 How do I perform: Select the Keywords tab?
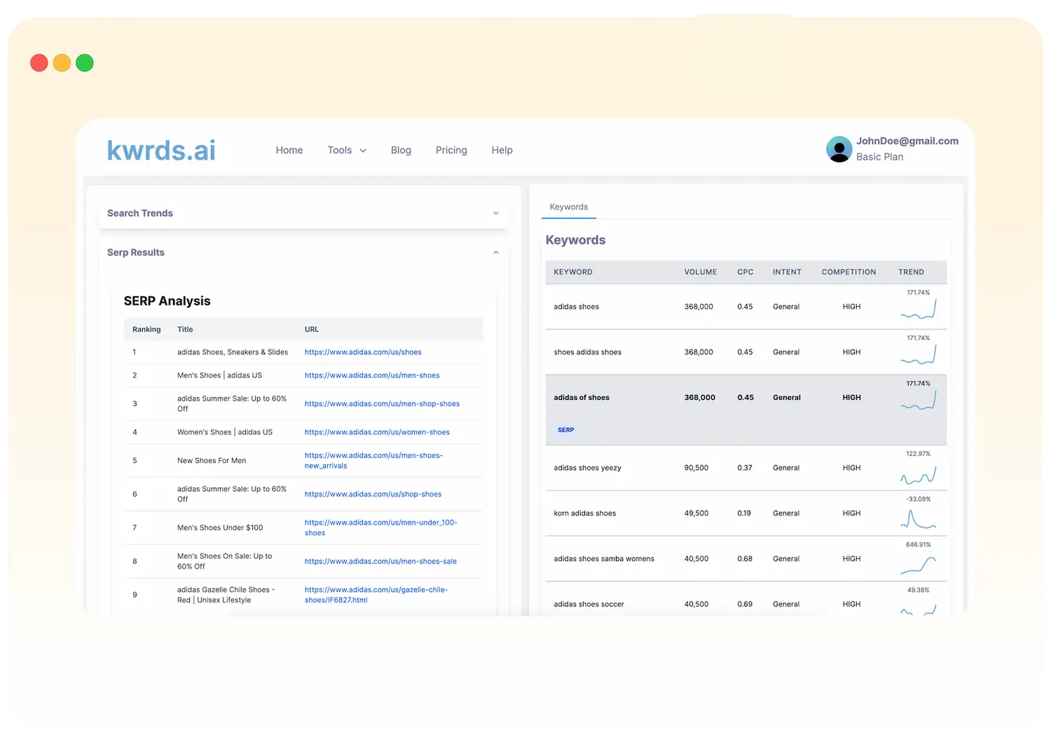coord(568,207)
